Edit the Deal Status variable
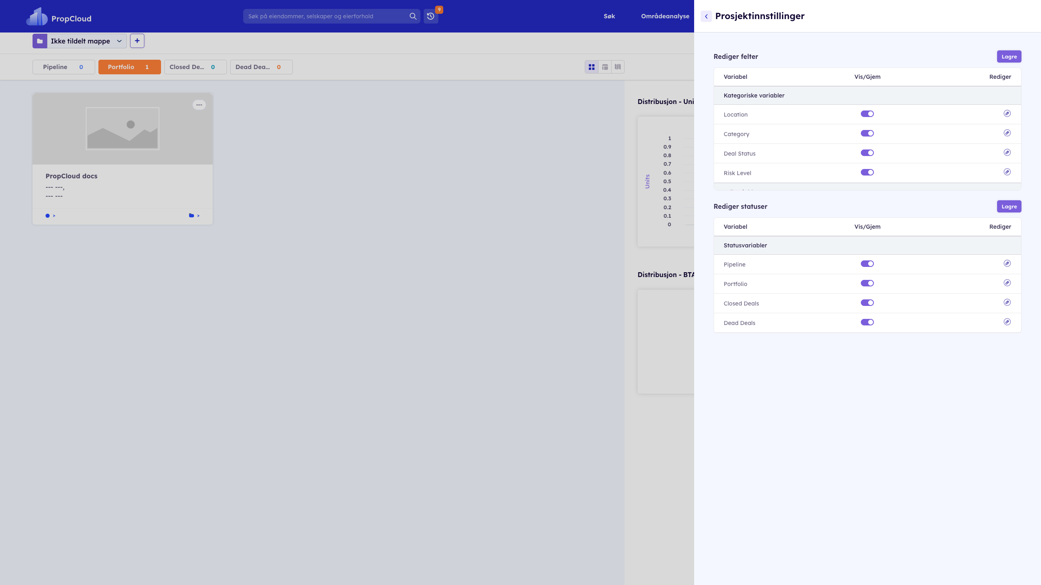 pyautogui.click(x=1007, y=153)
